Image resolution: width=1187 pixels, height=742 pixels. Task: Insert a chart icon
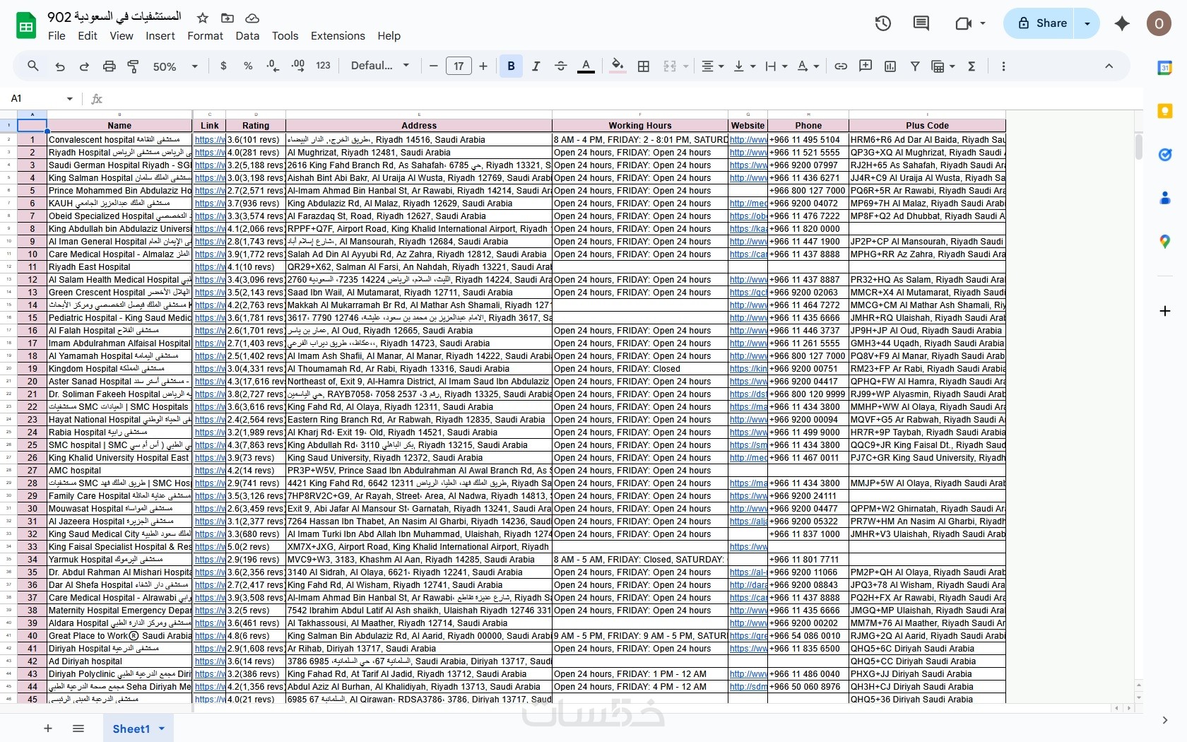[x=890, y=66]
